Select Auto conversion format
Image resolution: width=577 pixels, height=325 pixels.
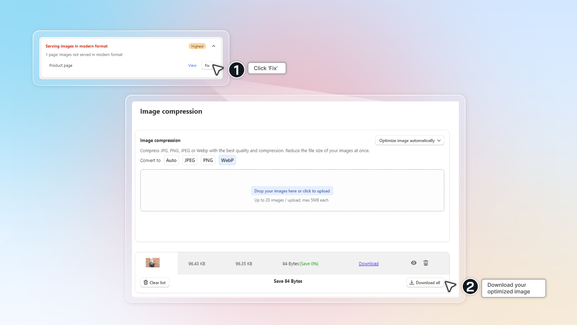[x=171, y=160]
